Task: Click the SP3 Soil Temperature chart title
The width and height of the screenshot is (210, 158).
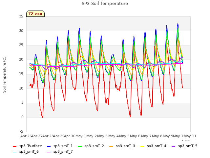Action: [x=105, y=4]
